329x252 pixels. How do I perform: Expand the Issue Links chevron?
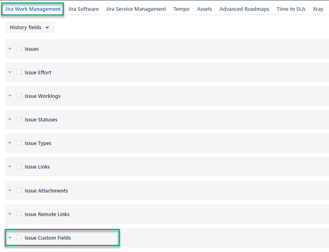10,167
